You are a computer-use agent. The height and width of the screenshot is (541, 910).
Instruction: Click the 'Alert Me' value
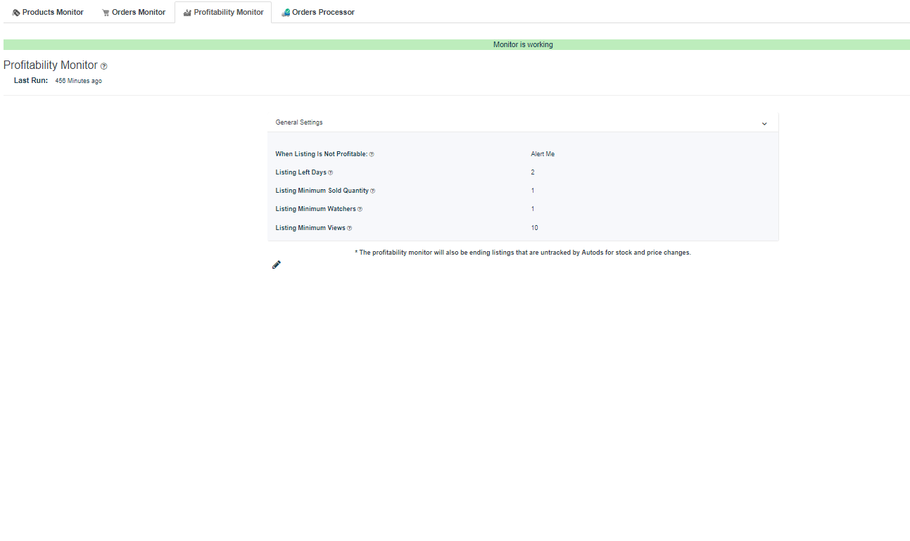(543, 154)
